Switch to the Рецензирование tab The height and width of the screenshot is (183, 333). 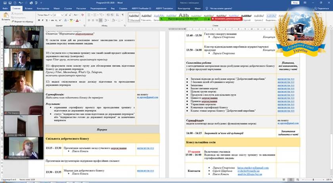(x=98, y=8)
